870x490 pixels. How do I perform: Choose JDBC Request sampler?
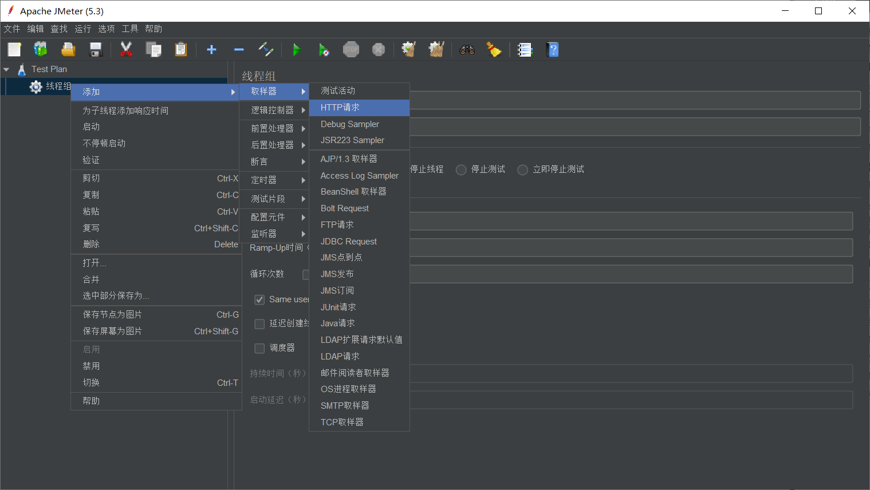[x=359, y=242]
